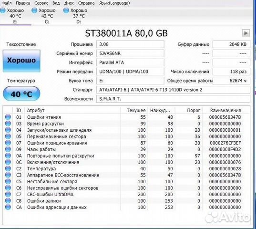Viewport: 256px width, 229px height.
Task: Click raw value 000278CF3EF
Action: [225, 143]
